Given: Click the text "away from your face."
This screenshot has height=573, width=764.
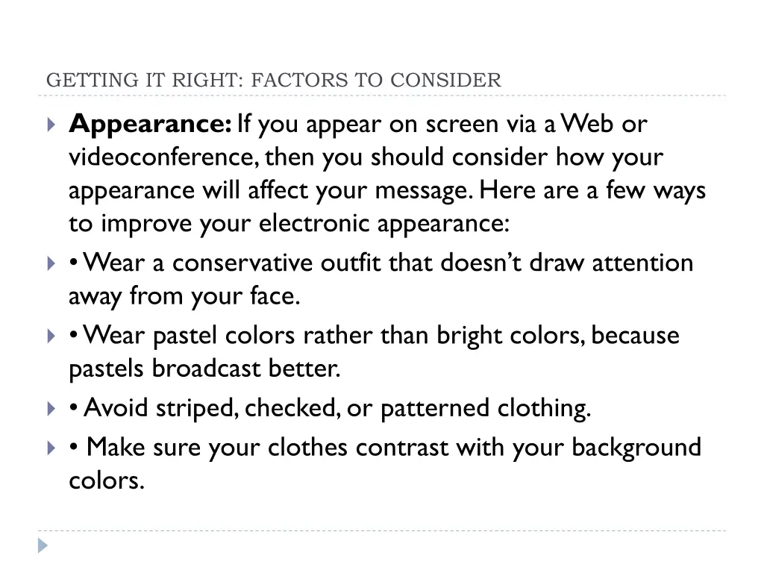Looking at the screenshot, I should [184, 296].
